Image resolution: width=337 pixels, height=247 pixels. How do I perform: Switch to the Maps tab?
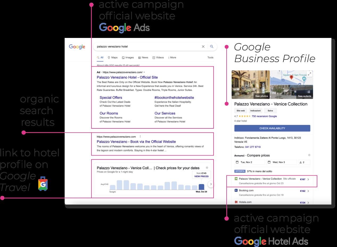tap(113, 58)
